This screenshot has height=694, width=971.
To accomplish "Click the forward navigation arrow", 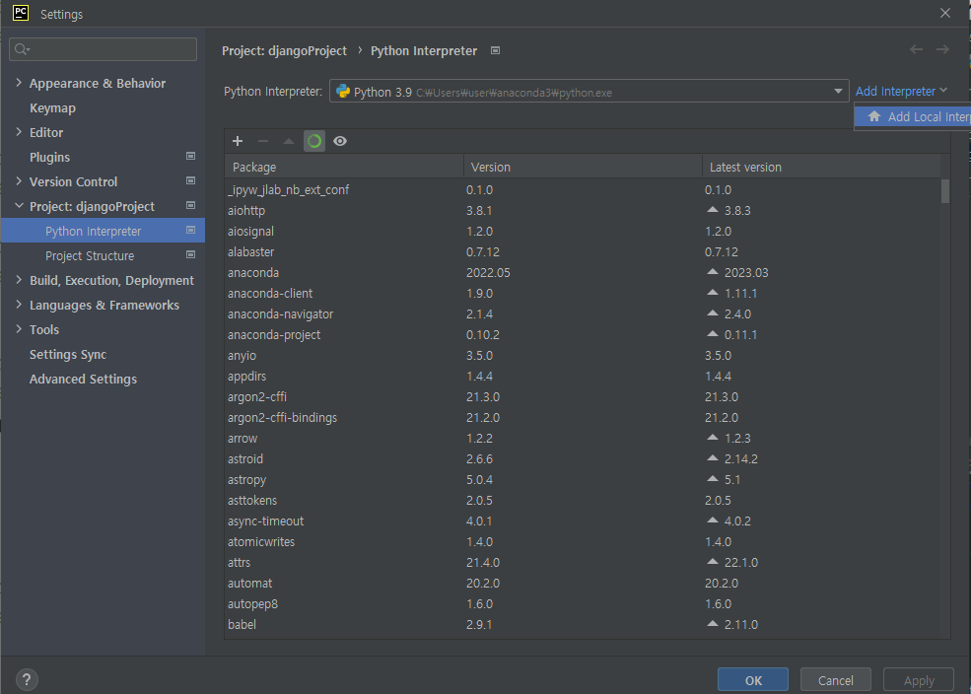I will (x=942, y=49).
